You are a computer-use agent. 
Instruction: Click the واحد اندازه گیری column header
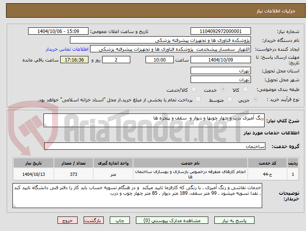point(113,163)
